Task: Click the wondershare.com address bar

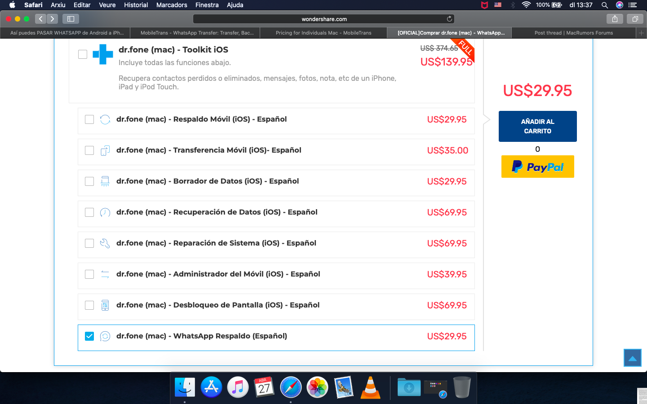Action: point(323,19)
